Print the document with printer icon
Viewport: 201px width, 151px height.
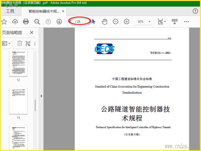pyautogui.click(x=26, y=21)
